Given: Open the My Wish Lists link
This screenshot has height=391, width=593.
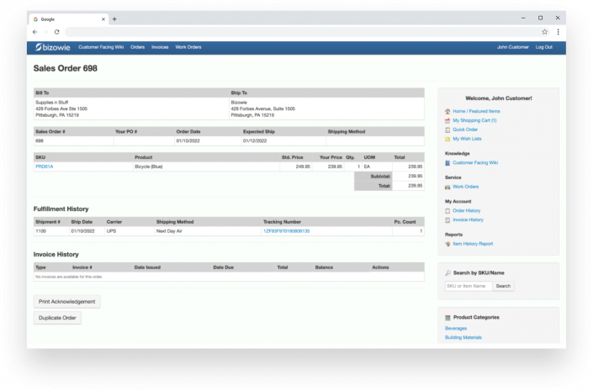Looking at the screenshot, I should (467, 139).
